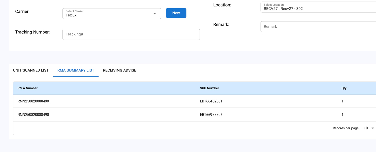This screenshot has width=376, height=152.
Task: Click RMA number in the EBT66402601 row
Action: coord(33,101)
